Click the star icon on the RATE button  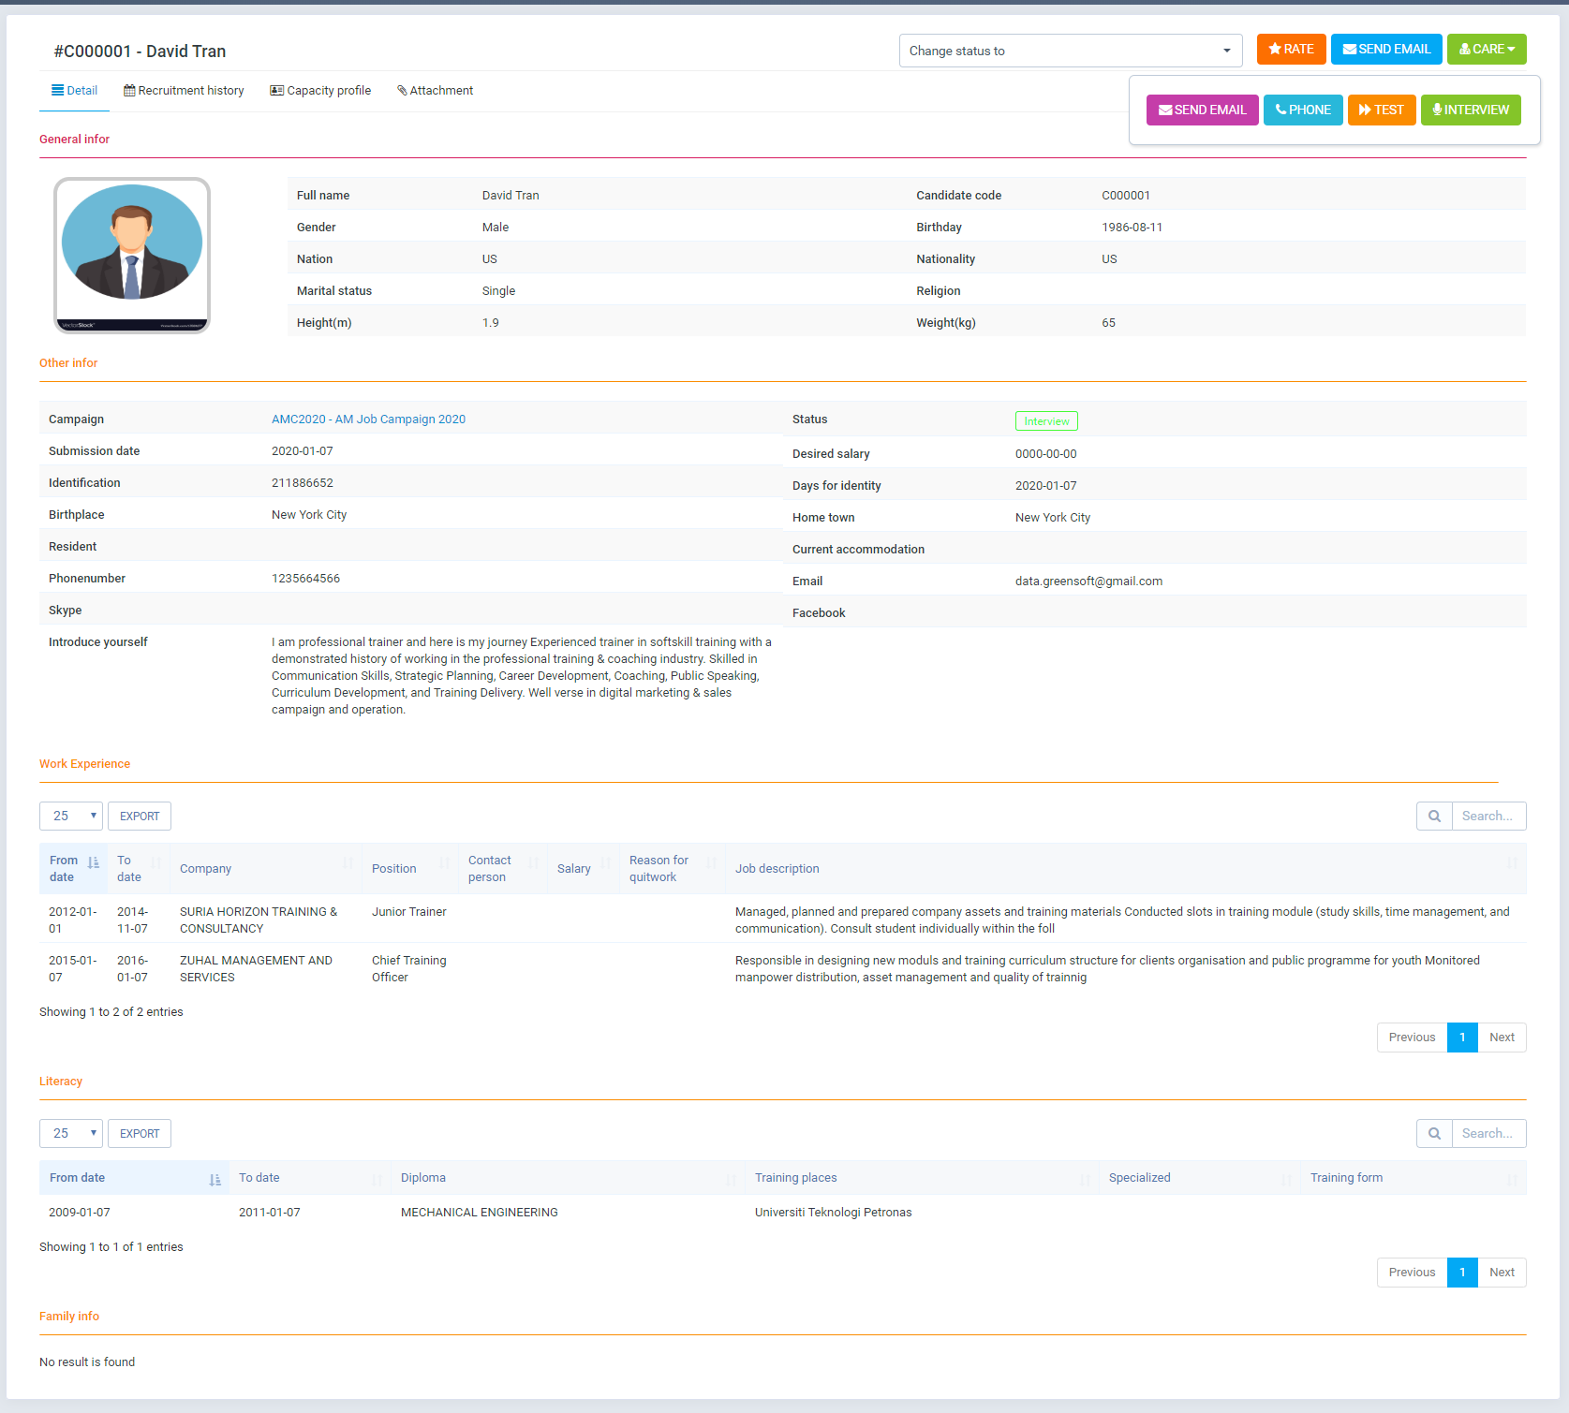coord(1275,50)
